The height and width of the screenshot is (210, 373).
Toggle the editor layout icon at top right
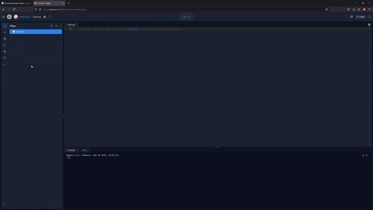369,24
